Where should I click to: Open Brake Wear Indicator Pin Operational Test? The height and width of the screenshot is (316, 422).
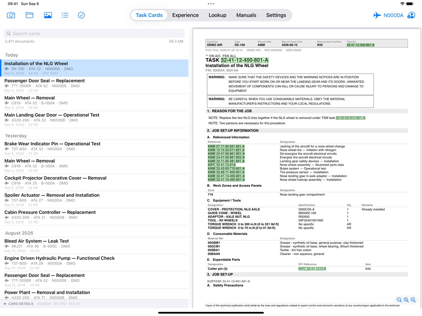click(x=94, y=149)
